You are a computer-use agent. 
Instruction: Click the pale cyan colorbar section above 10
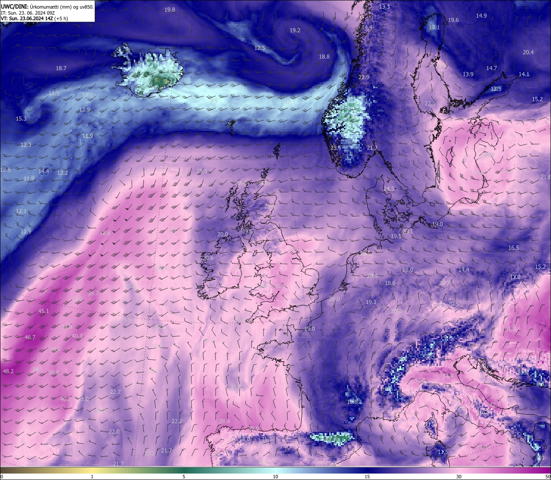[275, 470]
